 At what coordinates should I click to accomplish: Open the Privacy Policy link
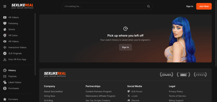pyautogui.click(x=176, y=91)
